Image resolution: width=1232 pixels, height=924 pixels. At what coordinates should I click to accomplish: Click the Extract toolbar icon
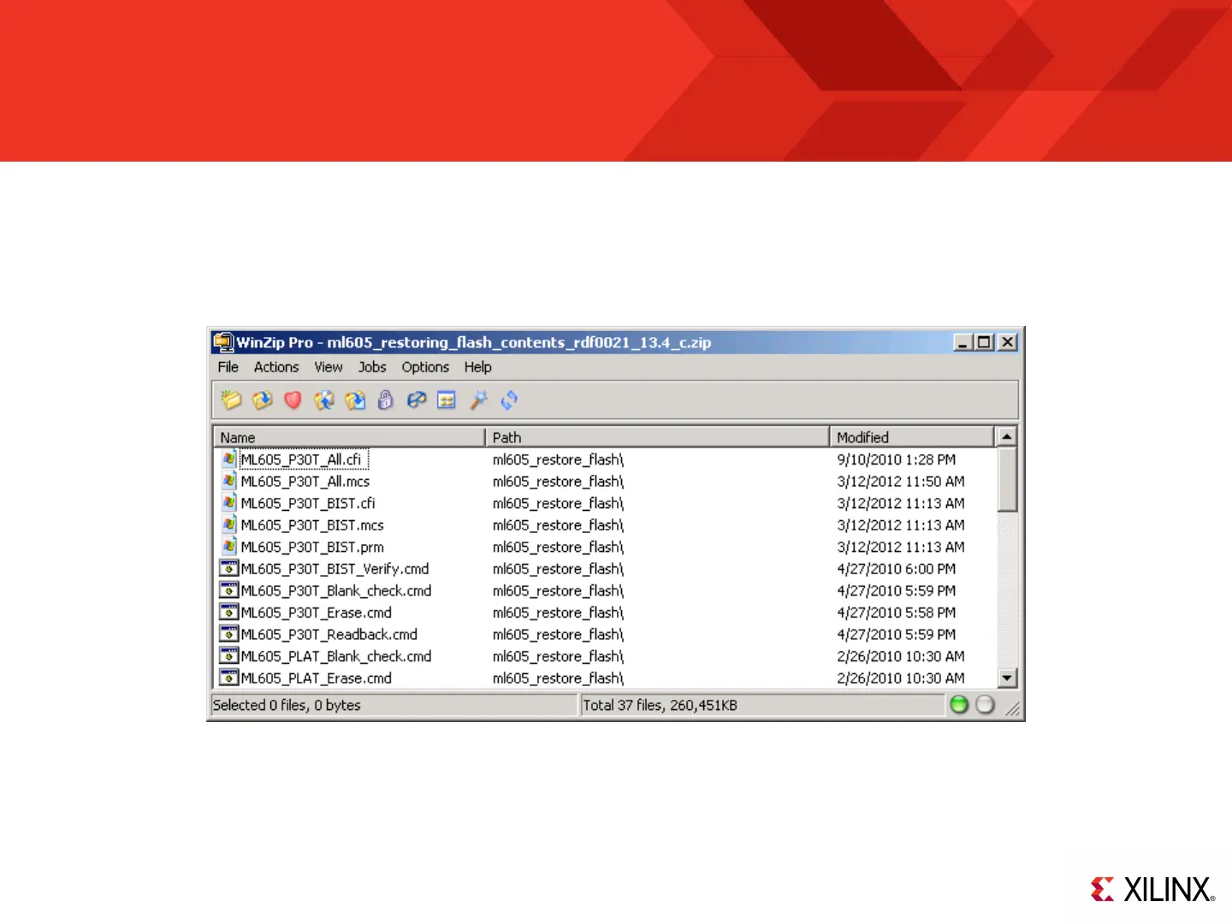click(354, 400)
